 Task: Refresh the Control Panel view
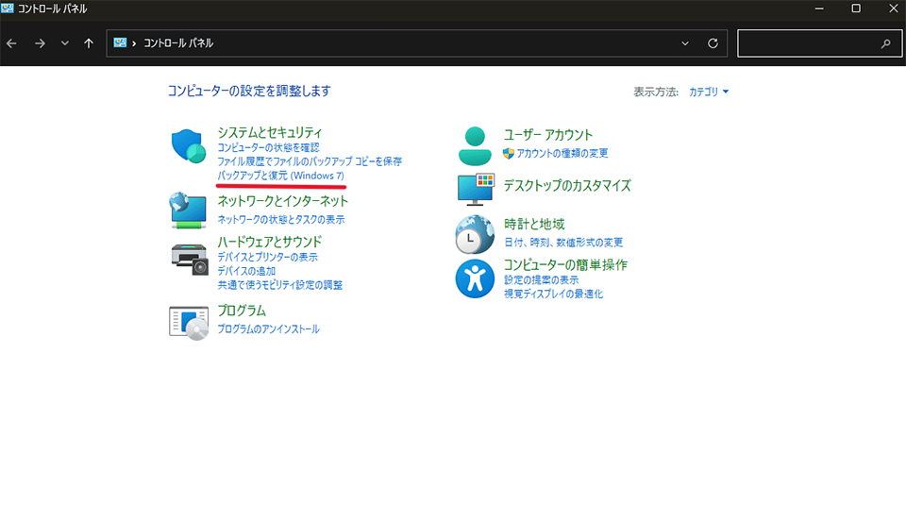click(x=713, y=43)
